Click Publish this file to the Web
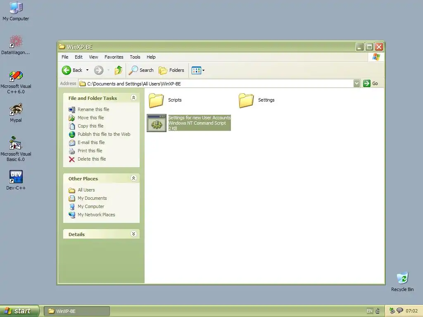423x317 pixels. [x=104, y=134]
